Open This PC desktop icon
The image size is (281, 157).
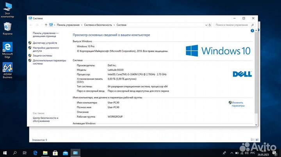coord(7,10)
